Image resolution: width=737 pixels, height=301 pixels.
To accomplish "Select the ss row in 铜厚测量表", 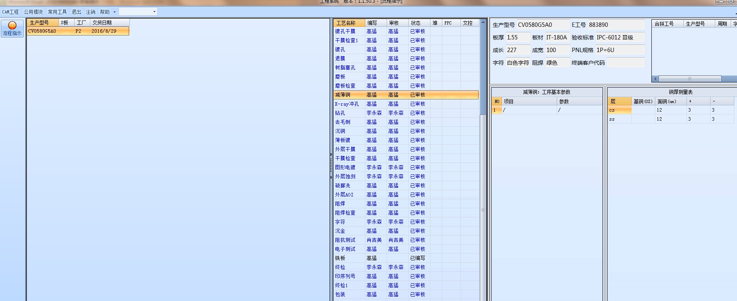I will 671,119.
